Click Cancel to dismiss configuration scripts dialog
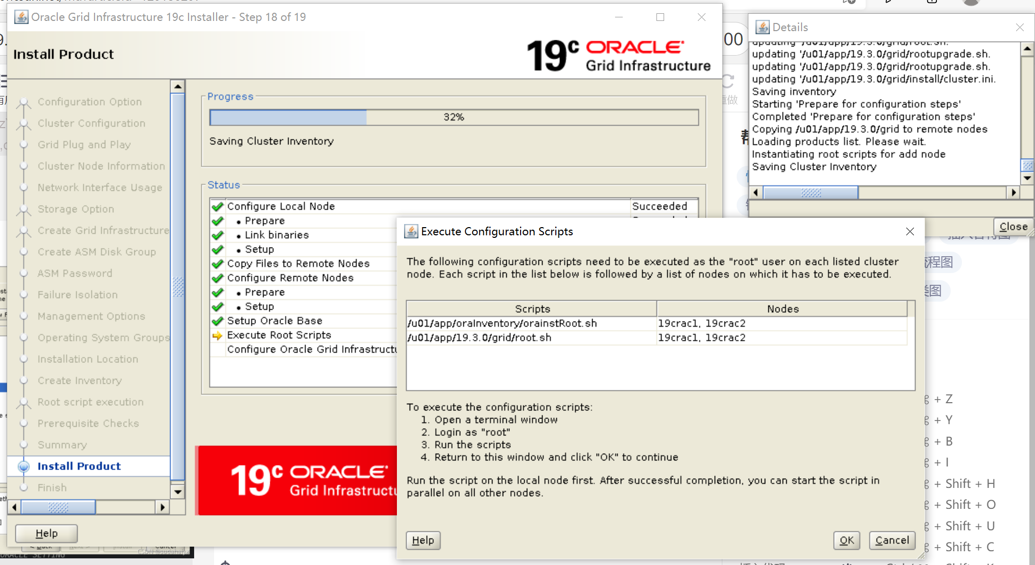 (x=891, y=540)
